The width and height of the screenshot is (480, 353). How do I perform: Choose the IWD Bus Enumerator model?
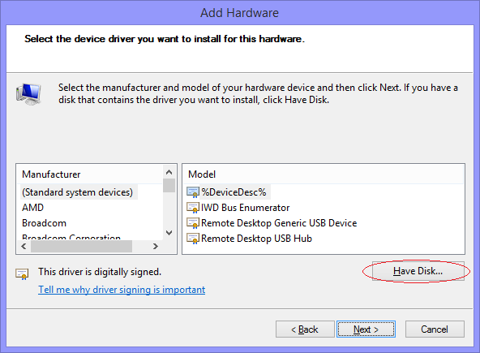[245, 208]
